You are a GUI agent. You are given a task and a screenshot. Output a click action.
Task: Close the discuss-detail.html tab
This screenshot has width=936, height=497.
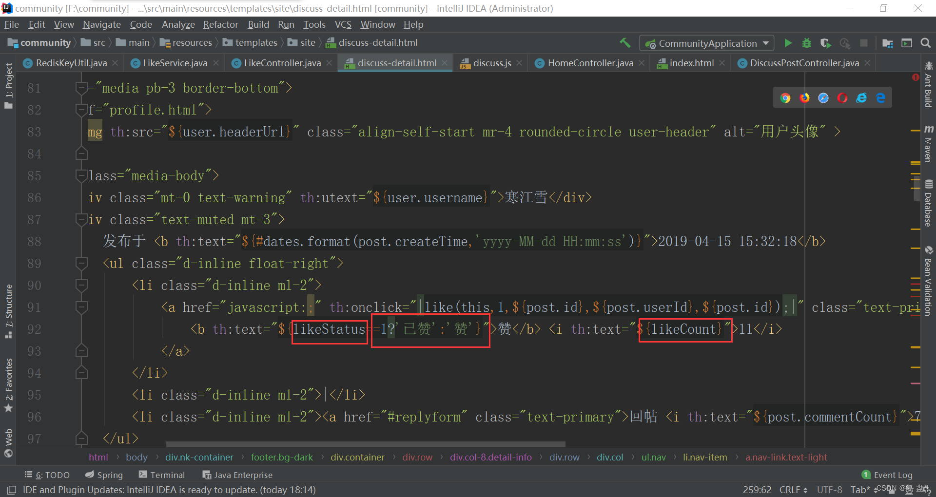pos(445,63)
